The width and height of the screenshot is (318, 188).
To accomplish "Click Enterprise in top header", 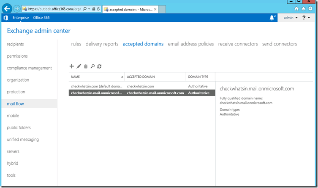I will pos(21,18).
